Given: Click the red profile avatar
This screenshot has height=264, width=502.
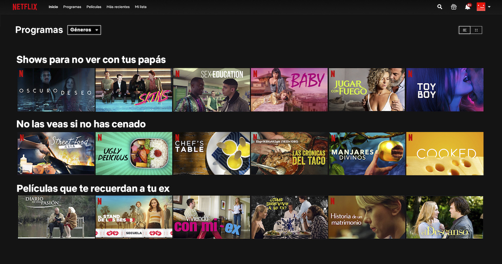Looking at the screenshot, I should [x=481, y=7].
